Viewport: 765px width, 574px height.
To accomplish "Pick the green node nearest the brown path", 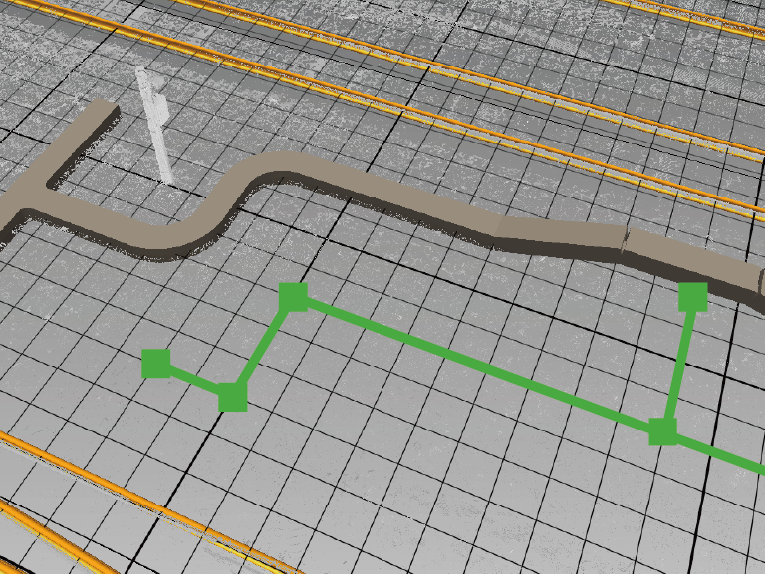I will 693,297.
